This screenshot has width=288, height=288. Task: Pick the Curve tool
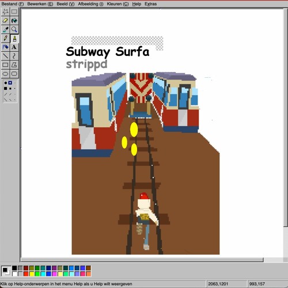pos(14,56)
